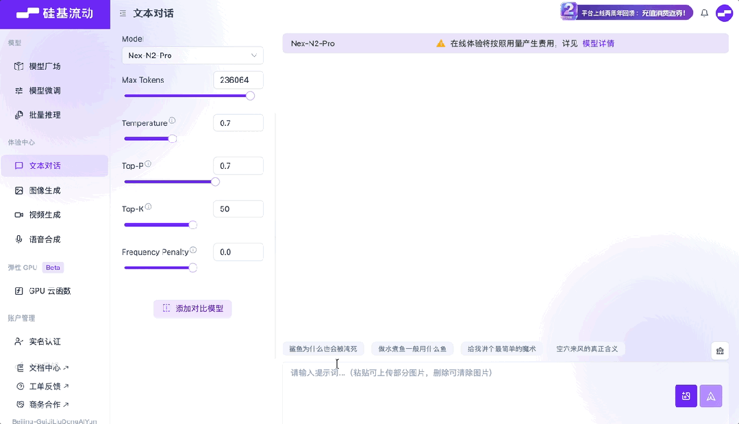Screen dimensions: 739x424
Task: Click the 添加对比模型 button
Action: pos(192,308)
